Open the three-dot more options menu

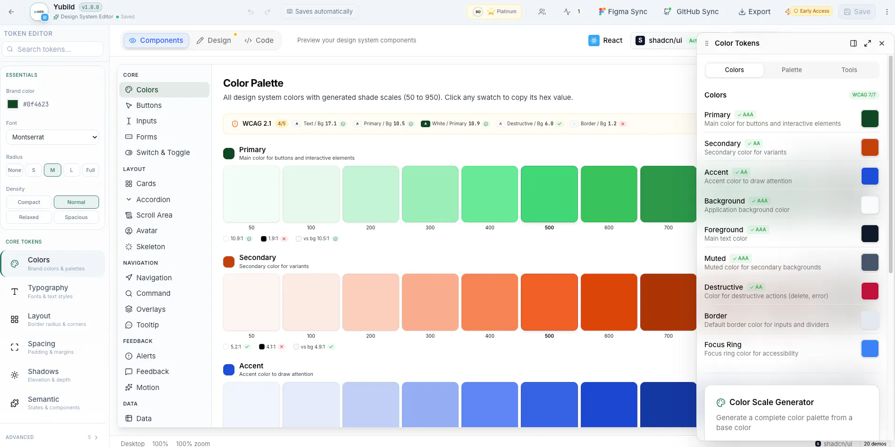pyautogui.click(x=887, y=12)
